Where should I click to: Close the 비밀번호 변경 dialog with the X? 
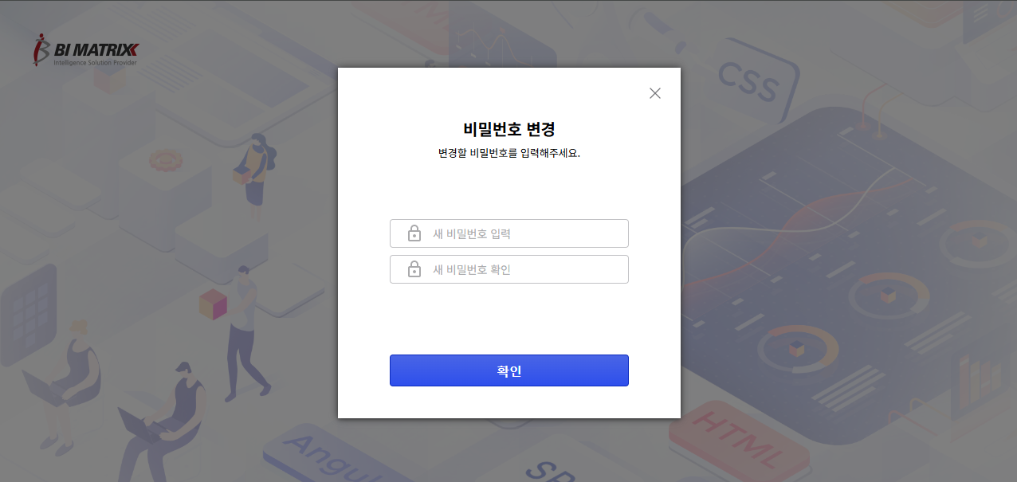655,93
